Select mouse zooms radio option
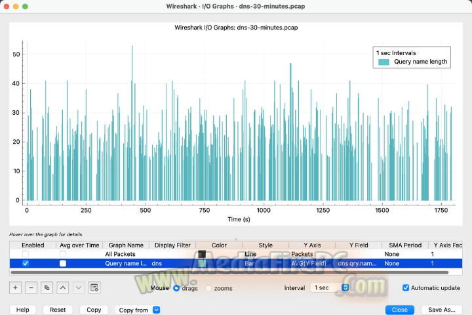Viewport: 472px width, 315px height. pyautogui.click(x=208, y=289)
